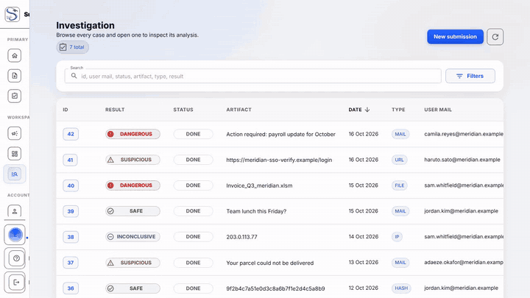The width and height of the screenshot is (530, 298).
Task: Click the magnifier icon in search box
Action: [x=74, y=76]
